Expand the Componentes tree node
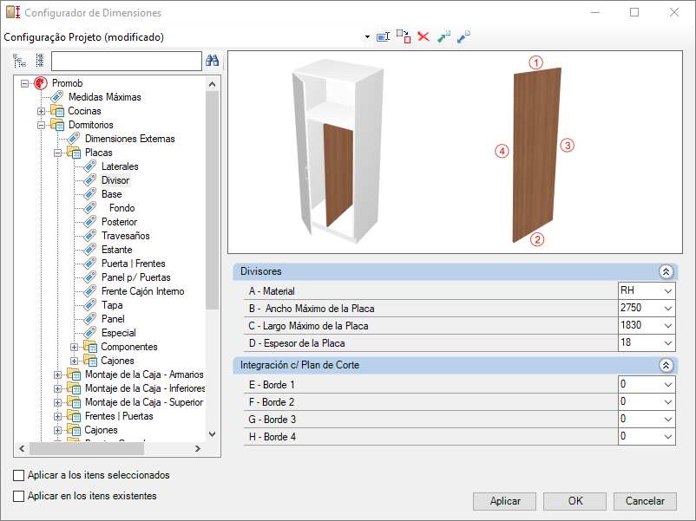The width and height of the screenshot is (696, 521). [x=74, y=347]
